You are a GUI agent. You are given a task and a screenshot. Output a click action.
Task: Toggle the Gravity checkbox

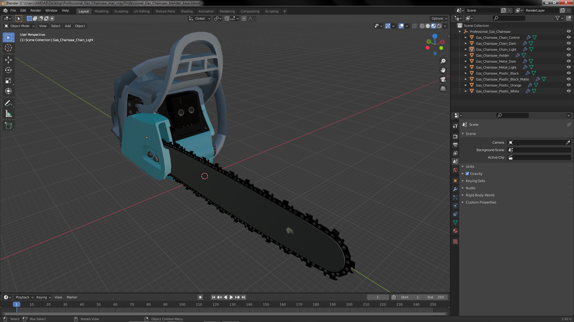tap(467, 174)
